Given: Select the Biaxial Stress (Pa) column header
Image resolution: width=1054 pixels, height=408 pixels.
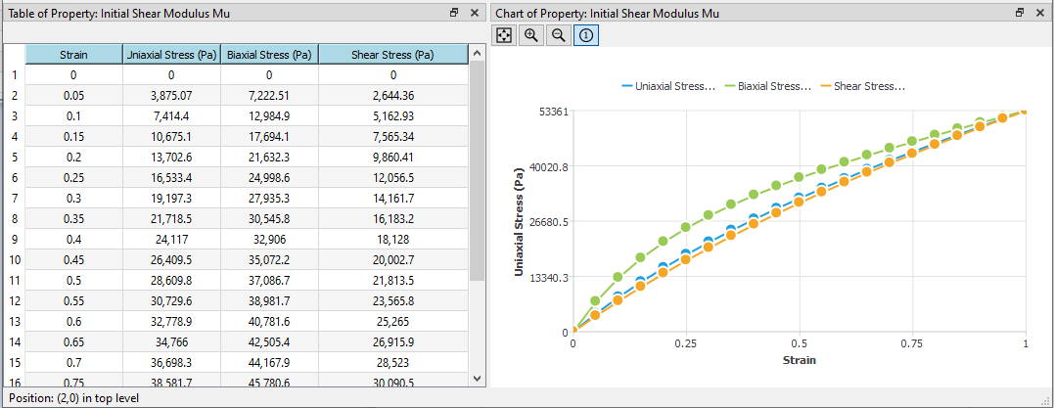Looking at the screenshot, I should coord(269,55).
